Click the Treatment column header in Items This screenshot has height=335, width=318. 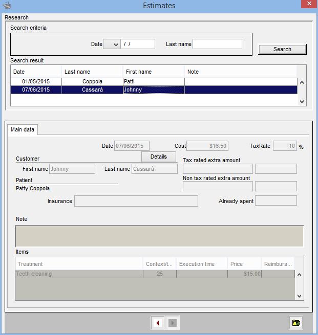[79, 264]
